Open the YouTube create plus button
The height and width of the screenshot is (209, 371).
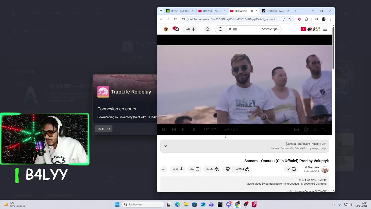point(191,29)
